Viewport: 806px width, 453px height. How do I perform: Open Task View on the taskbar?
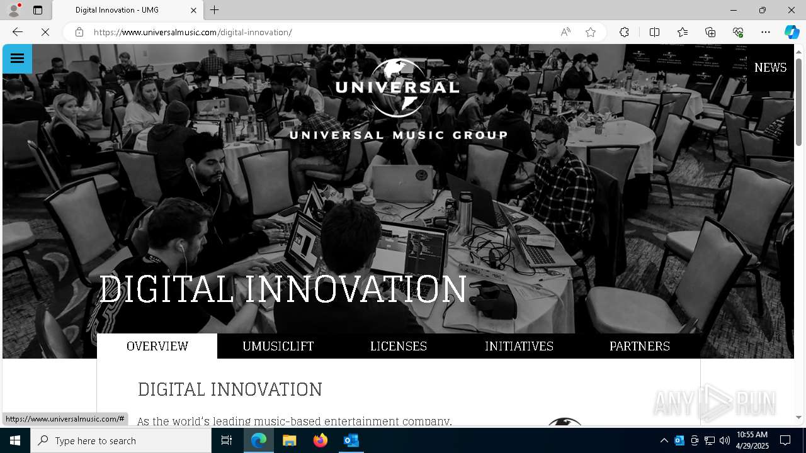point(227,440)
